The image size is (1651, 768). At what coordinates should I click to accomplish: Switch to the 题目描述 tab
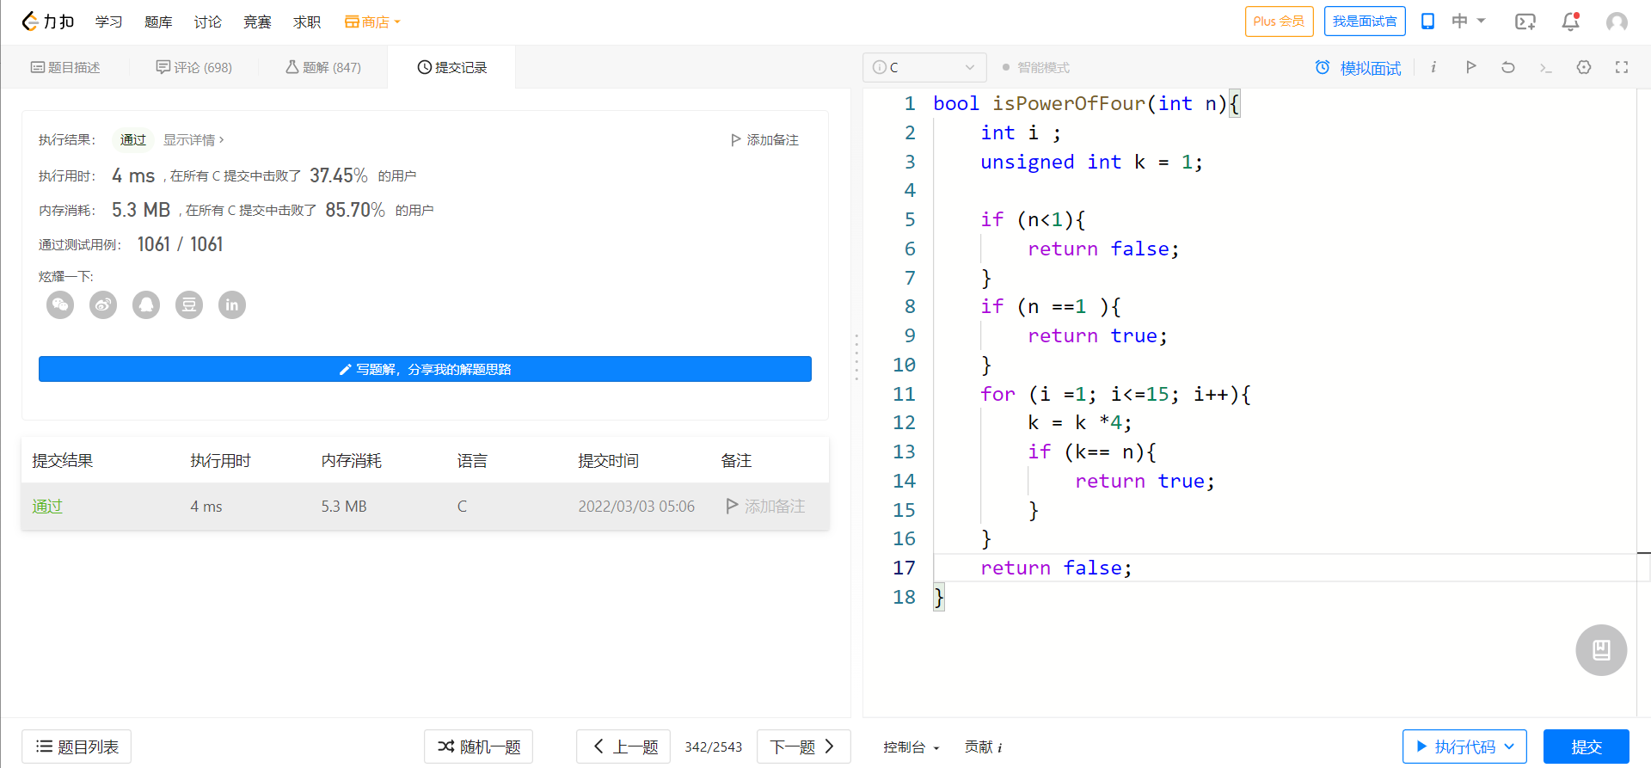point(65,67)
